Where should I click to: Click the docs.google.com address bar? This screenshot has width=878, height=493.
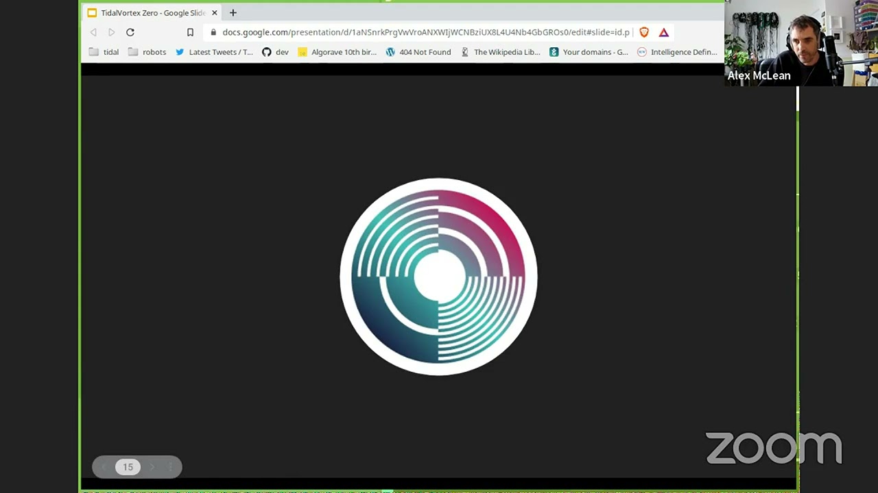click(x=425, y=32)
